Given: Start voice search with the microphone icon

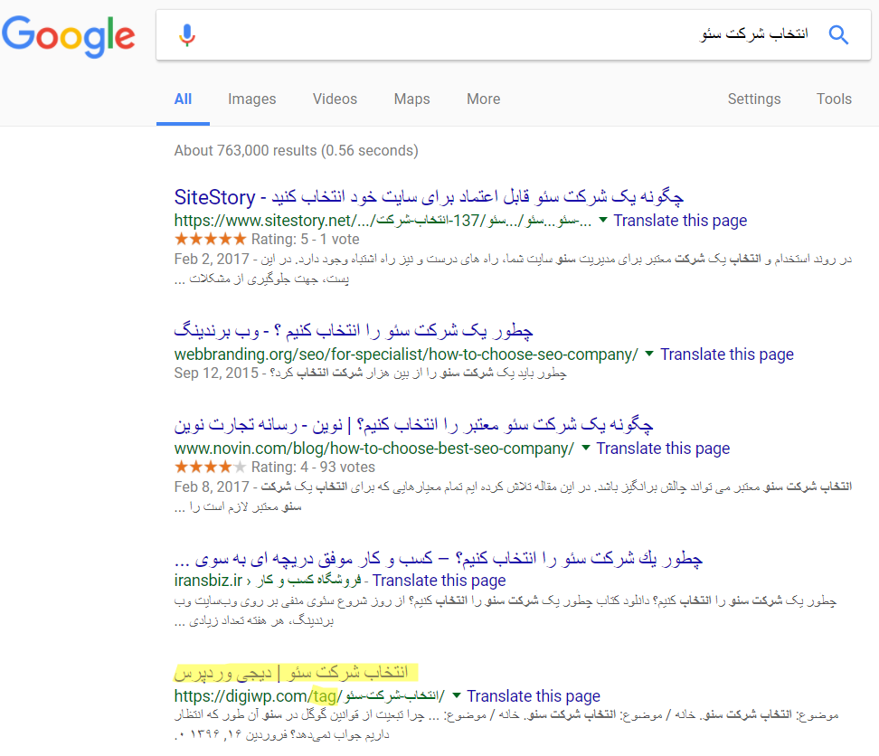Looking at the screenshot, I should [187, 34].
